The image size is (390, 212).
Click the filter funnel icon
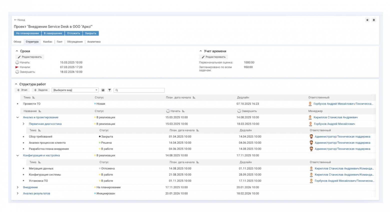tap(109, 90)
